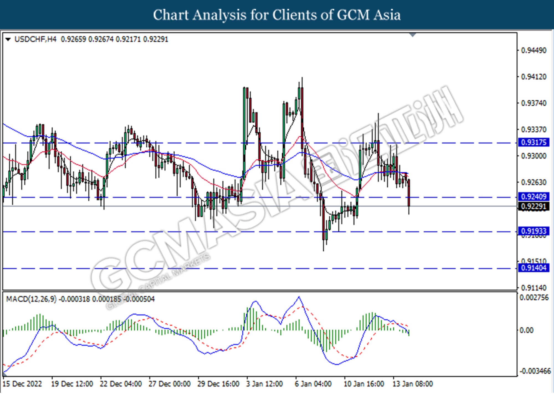
Task: Click the MACD 0.00 scale value
Action: tap(526, 331)
